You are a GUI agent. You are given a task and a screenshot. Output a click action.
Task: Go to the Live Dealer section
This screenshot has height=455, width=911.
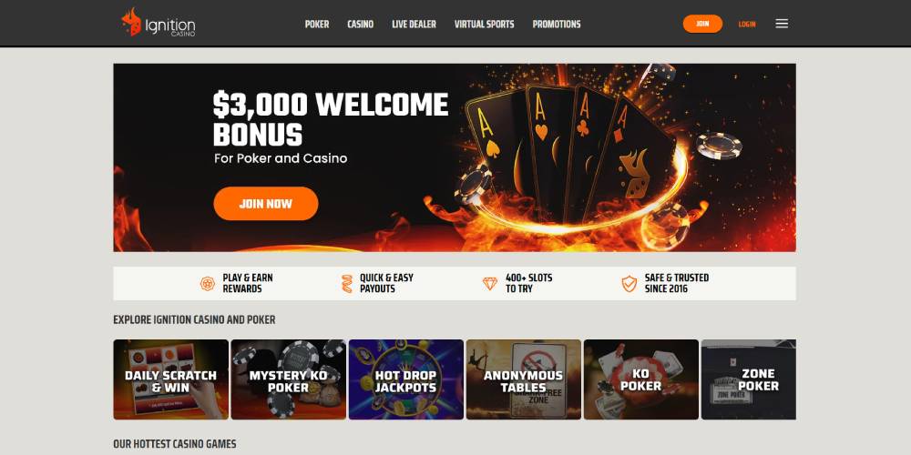(x=414, y=24)
